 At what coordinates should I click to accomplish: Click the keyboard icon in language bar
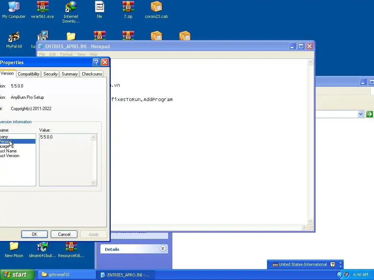(275, 265)
